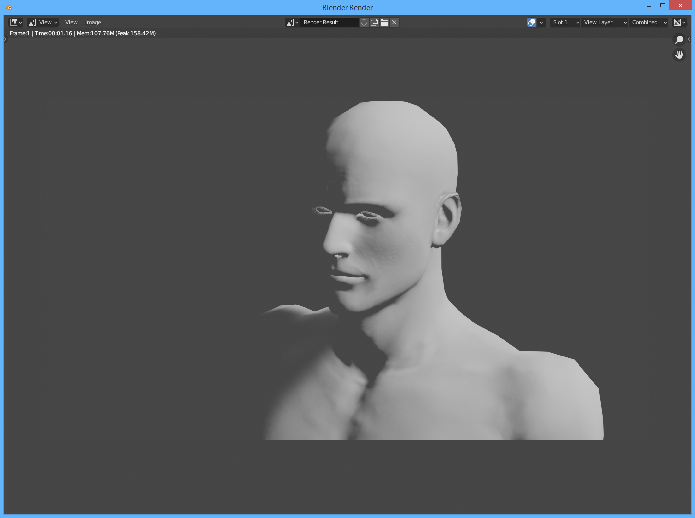
Task: Click the Blender icon in the title bar
Action: (x=8, y=7)
